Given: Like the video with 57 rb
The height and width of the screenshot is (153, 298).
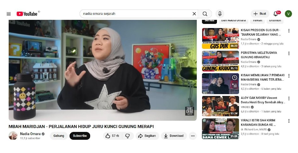Looking at the screenshot, I should [x=112, y=136].
